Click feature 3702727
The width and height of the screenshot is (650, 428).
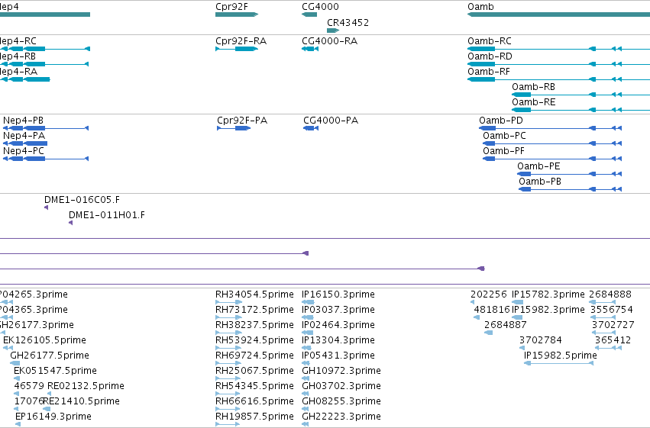point(613,325)
